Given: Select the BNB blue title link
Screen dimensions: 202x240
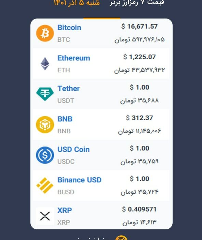Looking at the screenshot, I should (65, 119).
